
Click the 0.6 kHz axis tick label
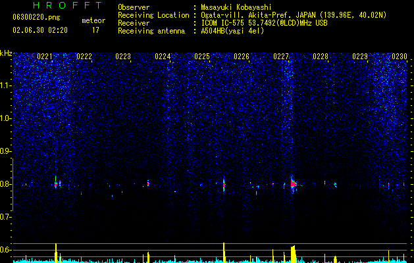point(5,250)
